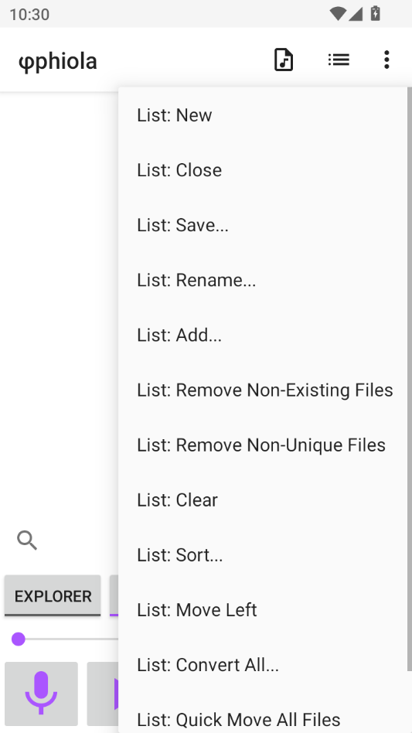Open List: Save... dialog
The width and height of the screenshot is (412, 733).
click(265, 225)
